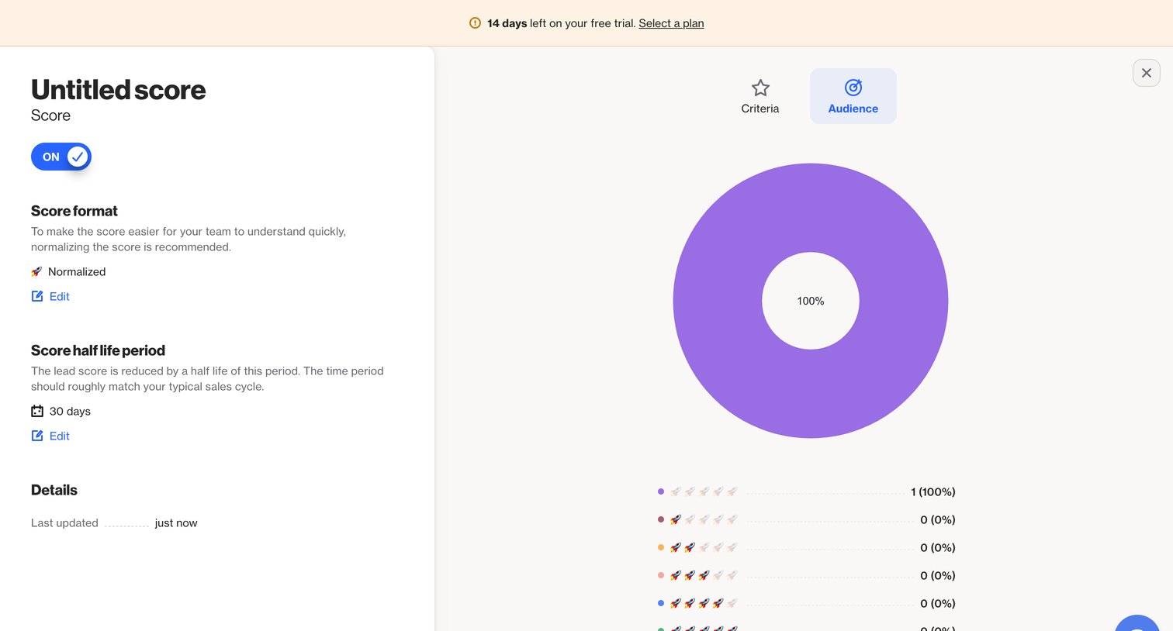Click the 1 (100%) legend value
Image resolution: width=1173 pixels, height=631 pixels.
tap(933, 491)
